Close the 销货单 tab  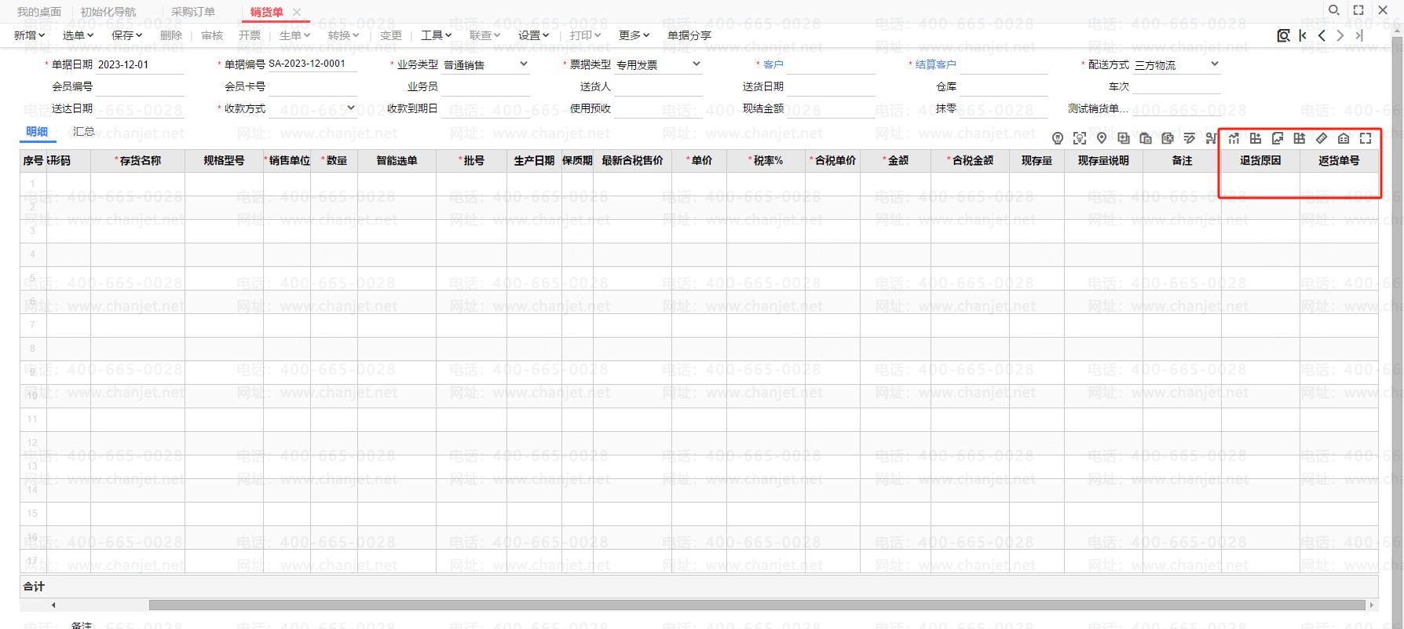[x=297, y=12]
